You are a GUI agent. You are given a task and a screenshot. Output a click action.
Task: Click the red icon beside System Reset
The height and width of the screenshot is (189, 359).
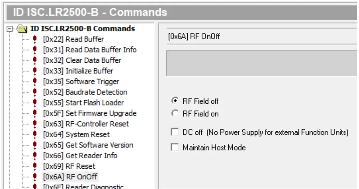tap(35, 135)
